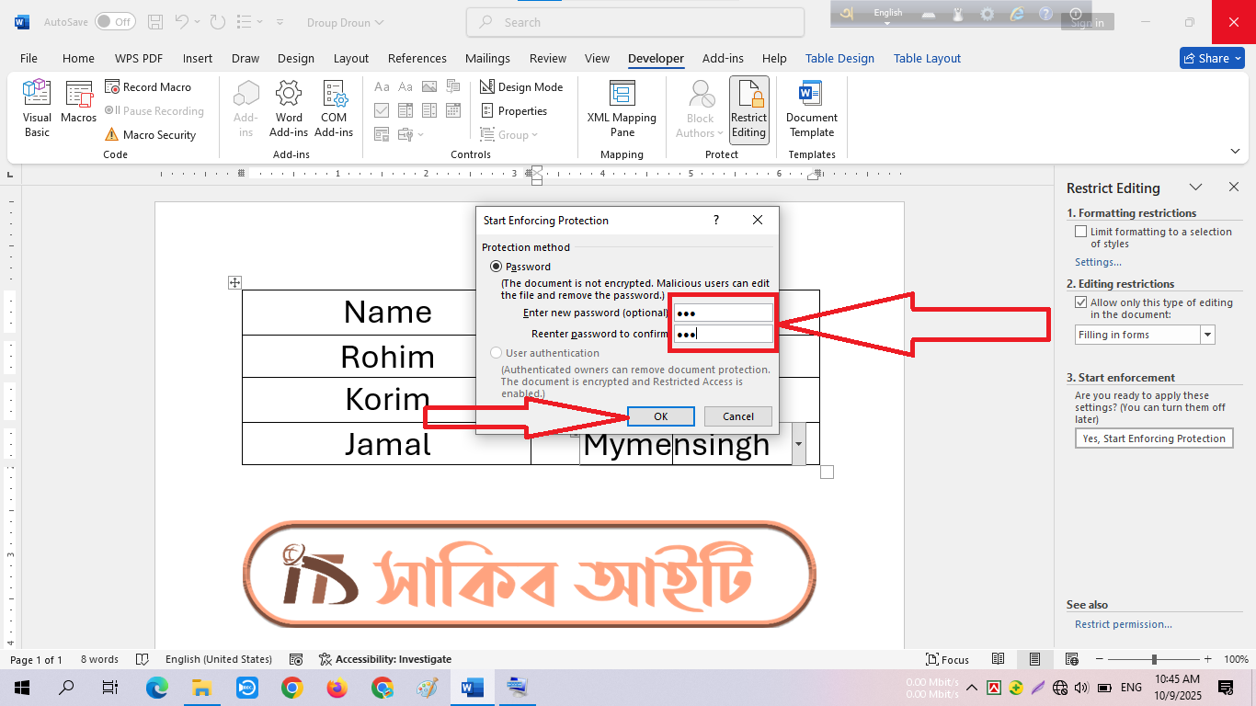Check Limit formatting to a selection of styles
Viewport: 1256px width, 706px height.
(x=1081, y=233)
